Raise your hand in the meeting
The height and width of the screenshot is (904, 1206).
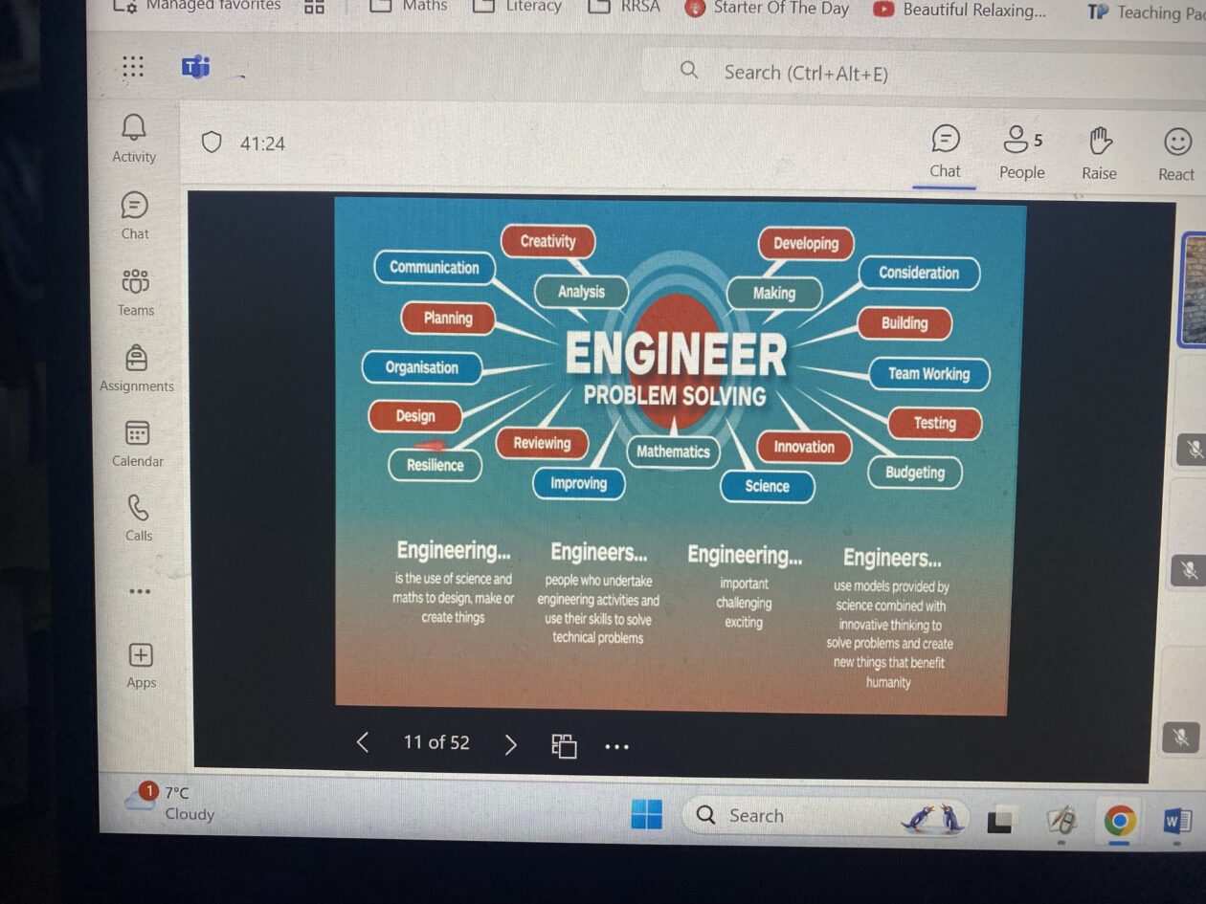click(x=1100, y=153)
